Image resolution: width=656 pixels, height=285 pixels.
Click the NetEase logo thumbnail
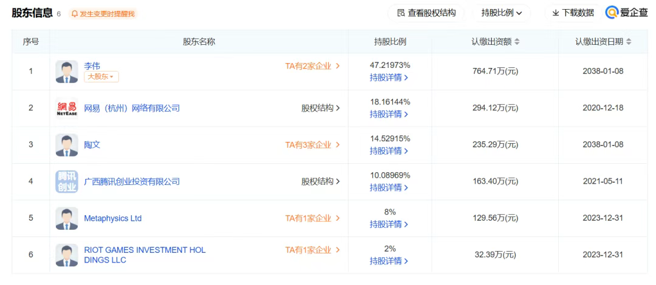pyautogui.click(x=67, y=108)
